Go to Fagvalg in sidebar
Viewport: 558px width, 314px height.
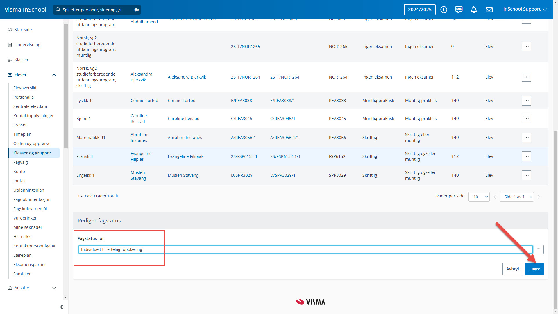click(21, 162)
